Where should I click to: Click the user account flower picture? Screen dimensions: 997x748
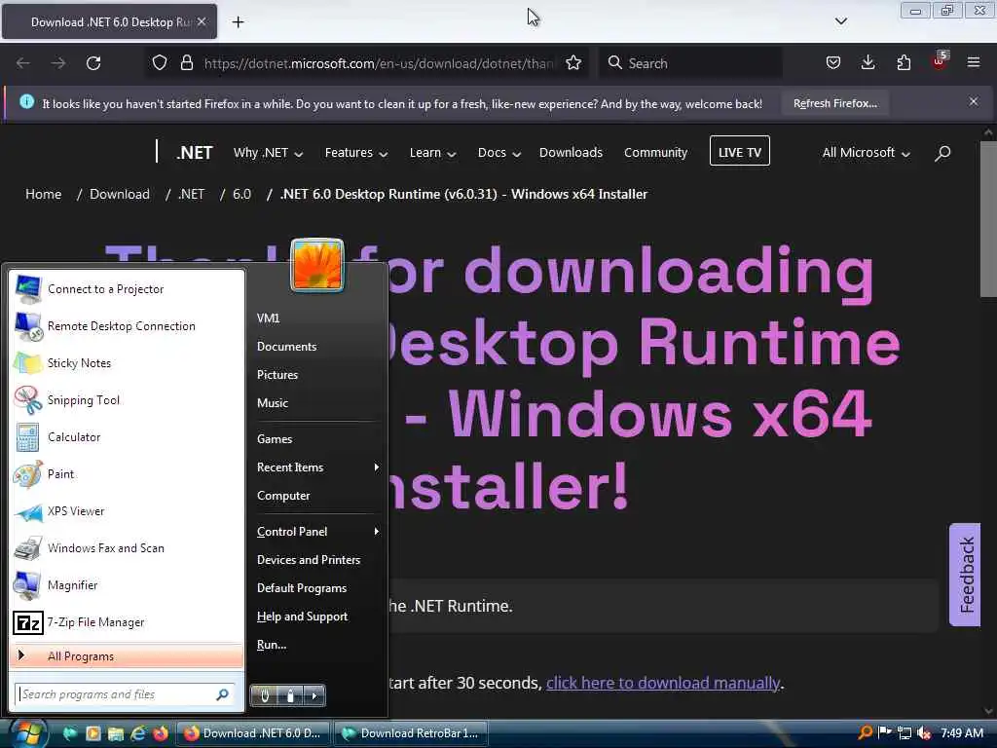coord(317,265)
